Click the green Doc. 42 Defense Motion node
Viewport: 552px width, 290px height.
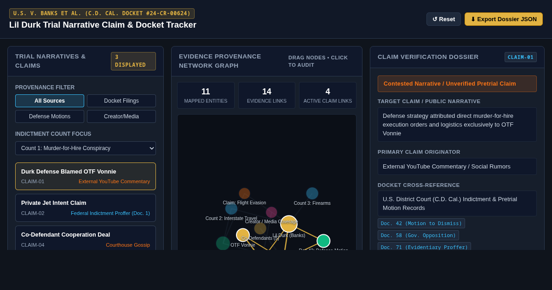(x=323, y=241)
